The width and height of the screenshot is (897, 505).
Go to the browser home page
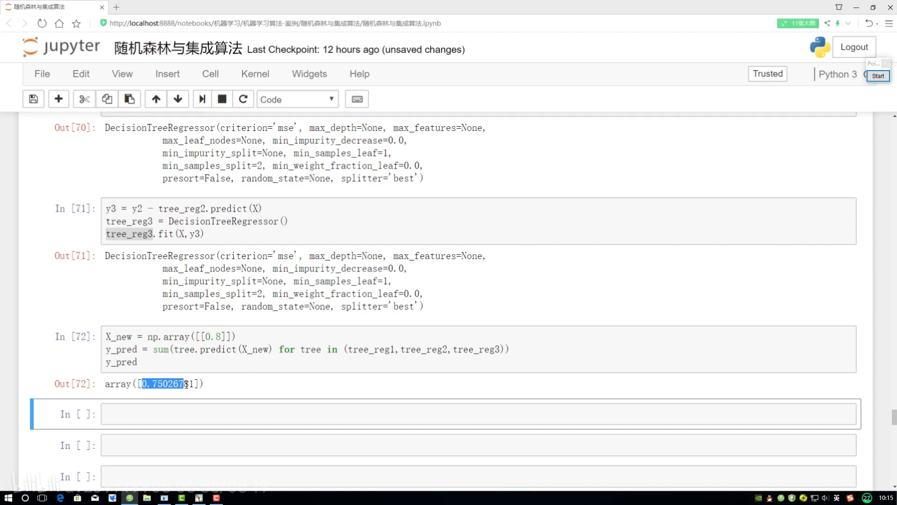pyautogui.click(x=59, y=23)
